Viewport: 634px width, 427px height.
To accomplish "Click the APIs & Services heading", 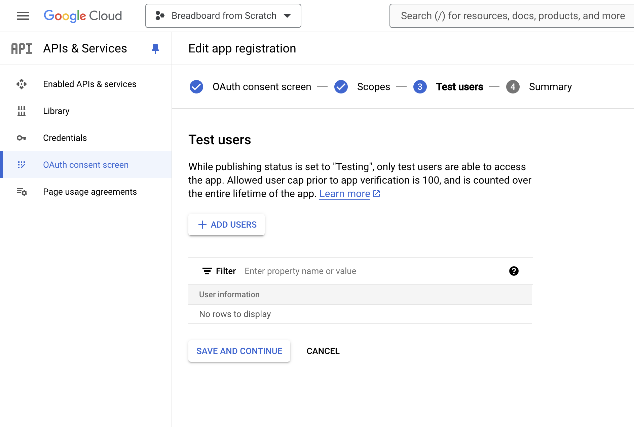I will tap(85, 48).
